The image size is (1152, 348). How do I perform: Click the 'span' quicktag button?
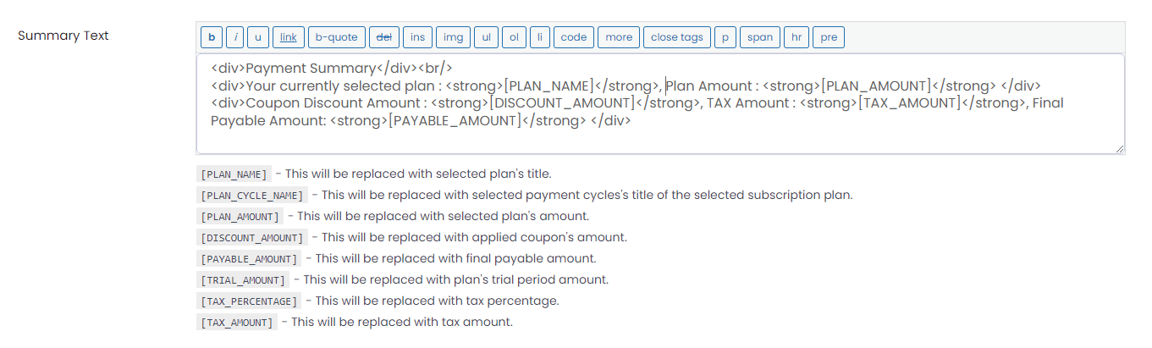(760, 37)
